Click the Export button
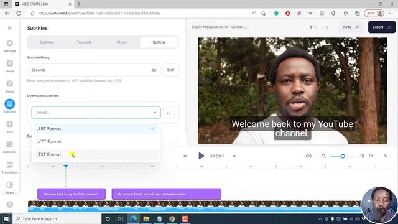 click(382, 27)
